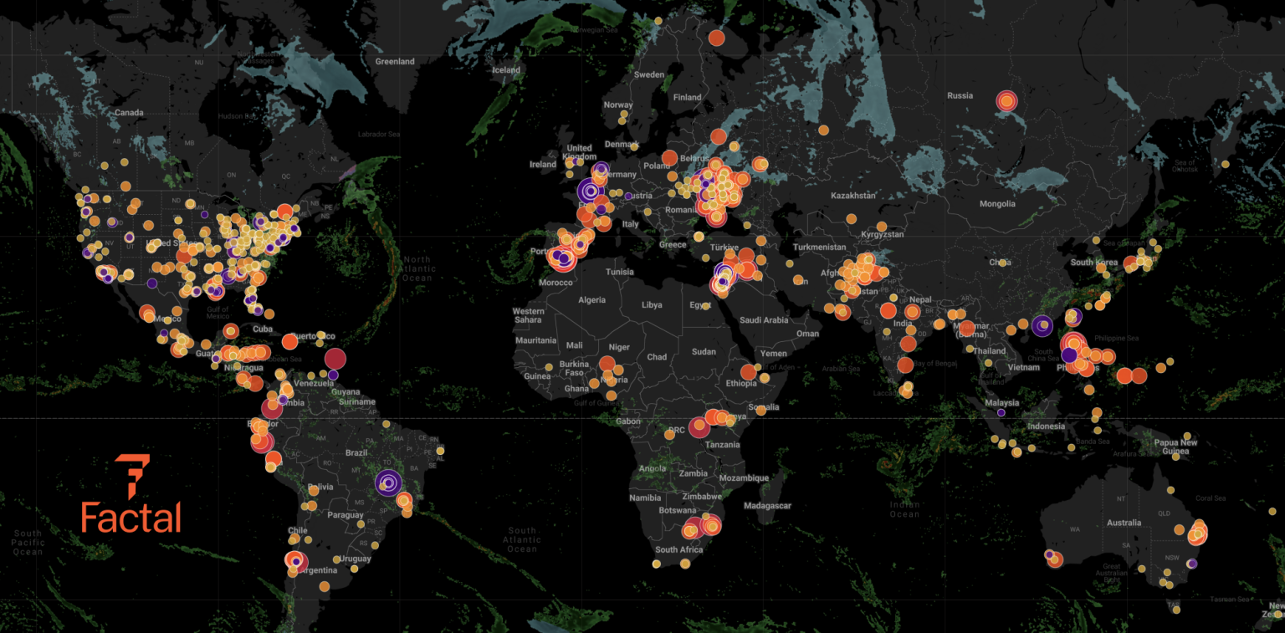Select the orange marker in Nigeria
The width and height of the screenshot is (1285, 633).
click(607, 365)
